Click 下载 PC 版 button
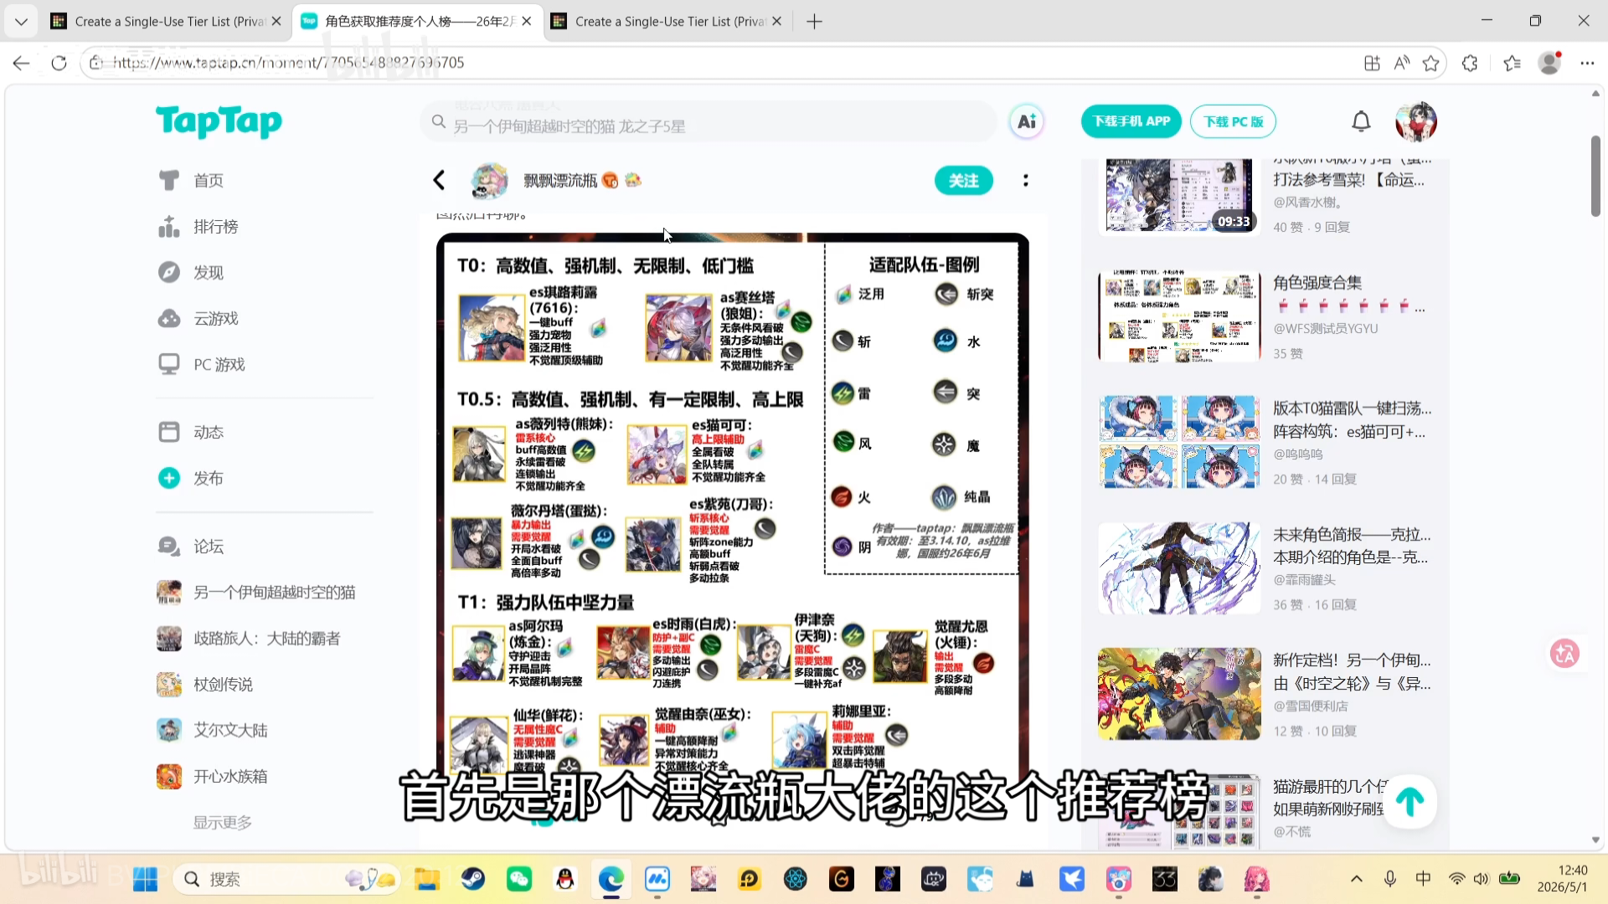The height and width of the screenshot is (904, 1608). coord(1233,122)
